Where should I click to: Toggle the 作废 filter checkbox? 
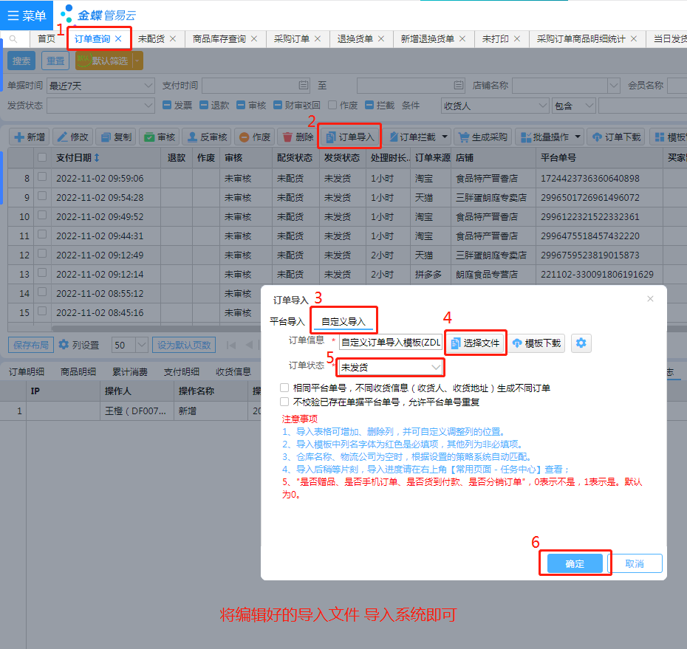click(332, 106)
